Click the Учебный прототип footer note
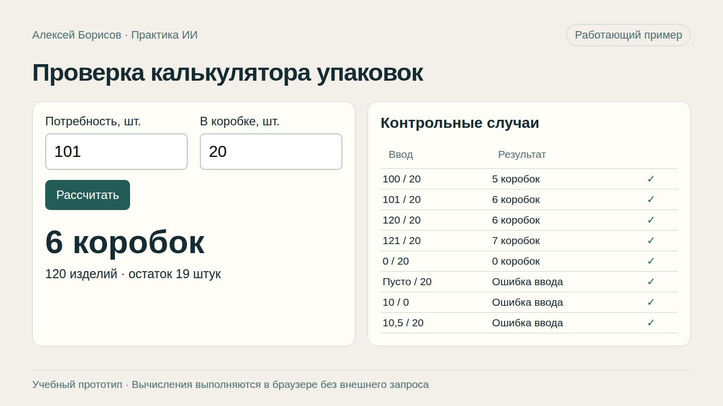 click(230, 384)
